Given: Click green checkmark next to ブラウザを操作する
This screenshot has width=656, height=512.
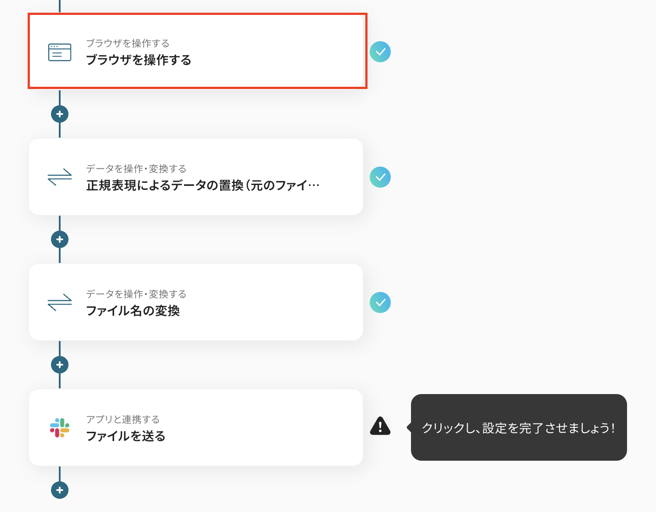Looking at the screenshot, I should (x=380, y=52).
